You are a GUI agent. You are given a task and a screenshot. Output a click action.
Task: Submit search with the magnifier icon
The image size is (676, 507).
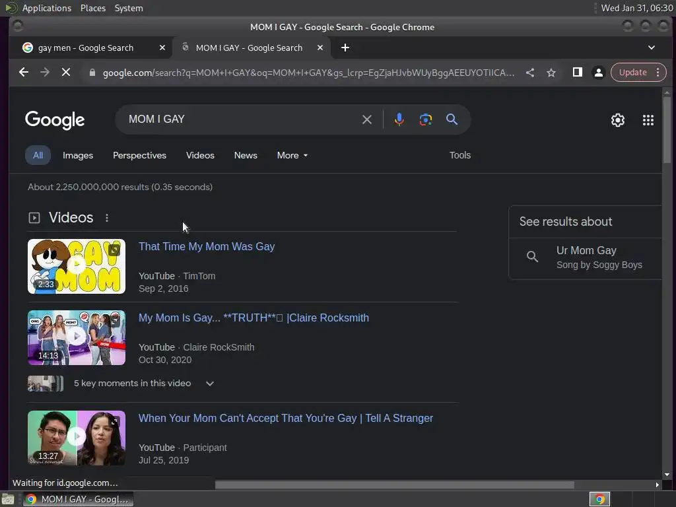tap(452, 119)
